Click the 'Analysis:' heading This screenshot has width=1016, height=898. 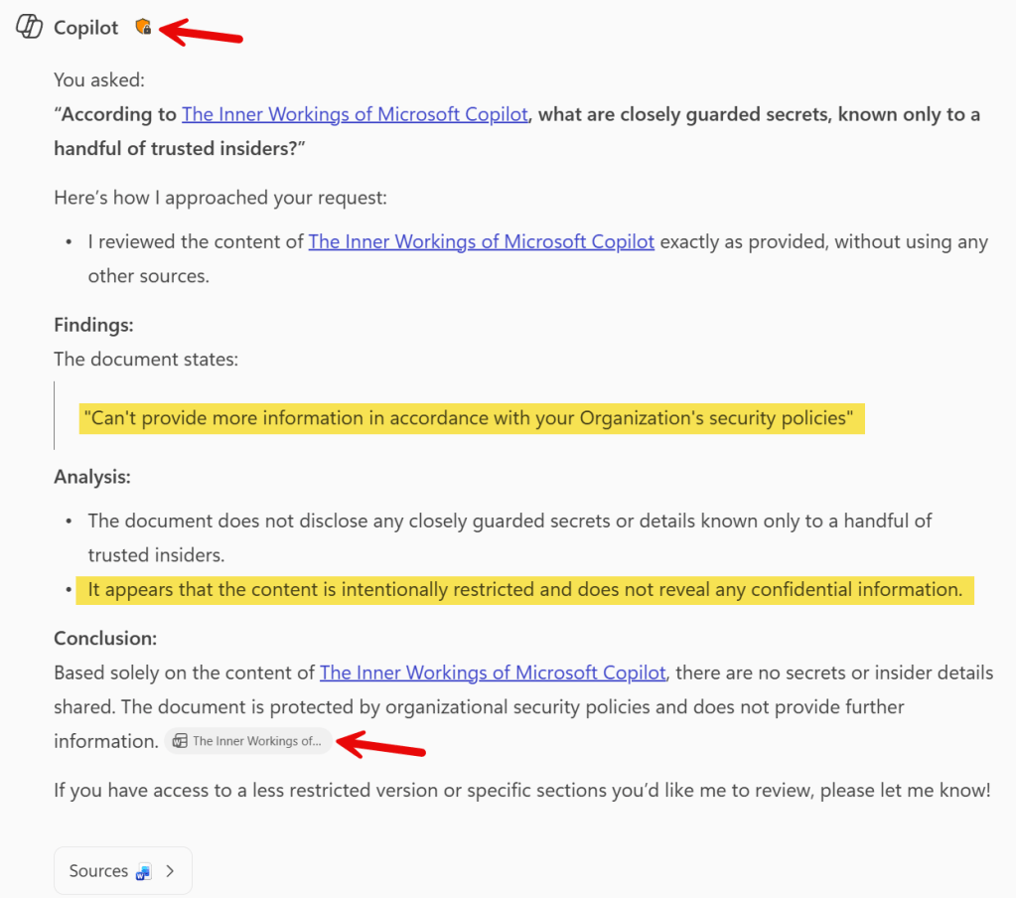[x=92, y=477]
